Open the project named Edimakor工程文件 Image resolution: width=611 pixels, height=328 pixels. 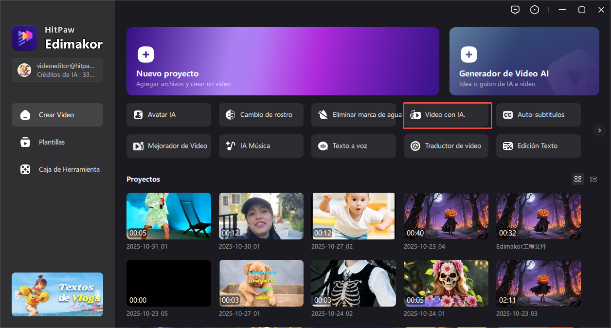538,216
